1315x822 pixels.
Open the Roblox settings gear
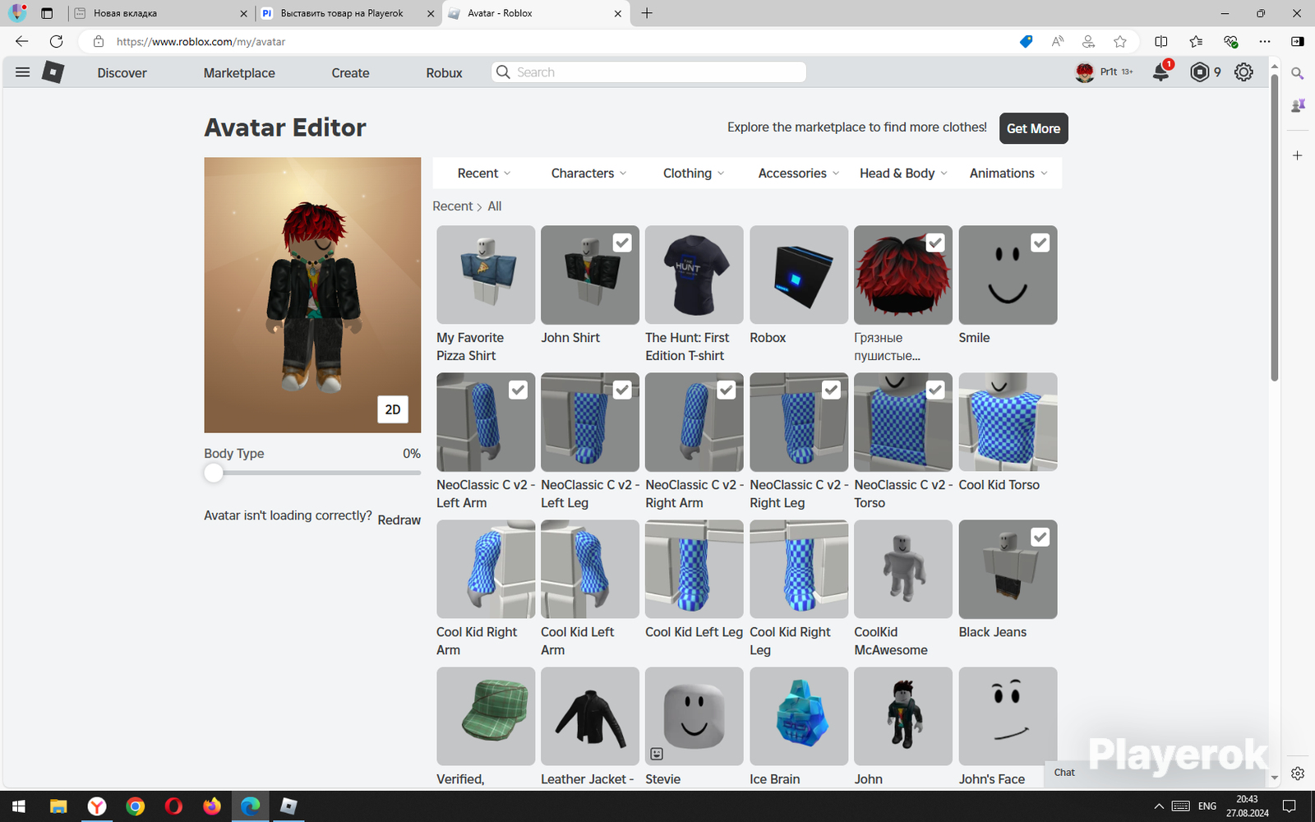pyautogui.click(x=1243, y=72)
